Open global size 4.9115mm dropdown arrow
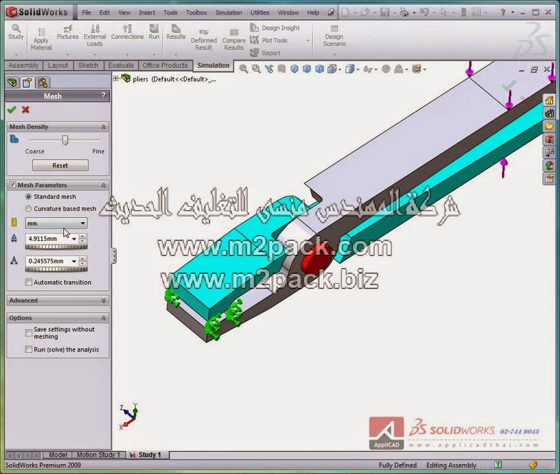 pyautogui.click(x=74, y=239)
